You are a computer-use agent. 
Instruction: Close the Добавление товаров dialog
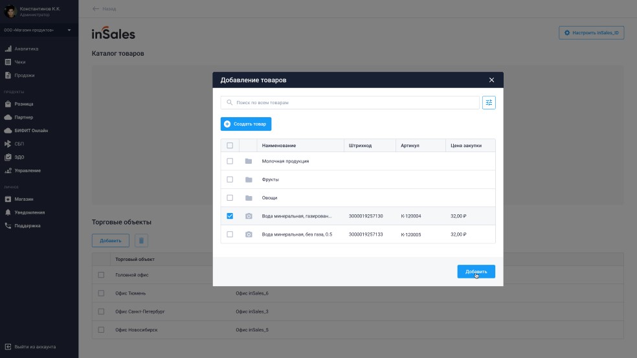pyautogui.click(x=491, y=80)
